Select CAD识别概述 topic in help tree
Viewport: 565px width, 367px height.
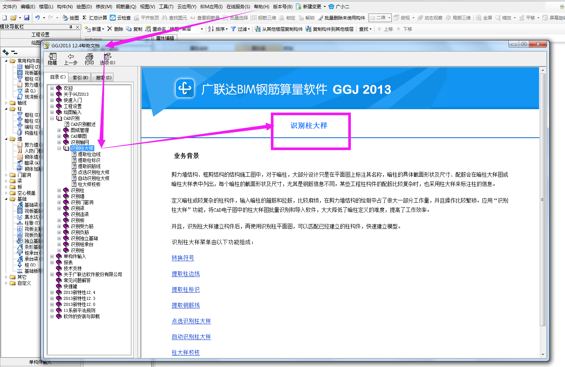pos(83,124)
